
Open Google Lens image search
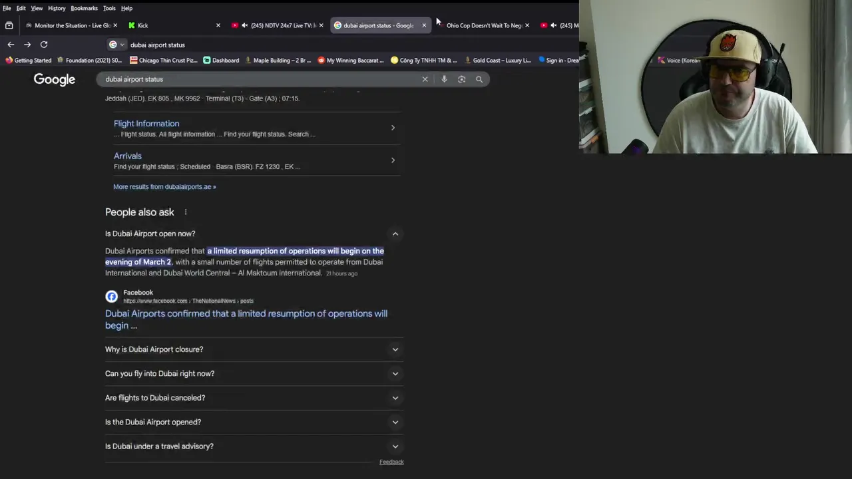pyautogui.click(x=461, y=79)
